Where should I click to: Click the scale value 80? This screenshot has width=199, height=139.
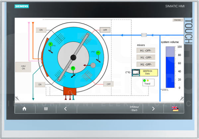[x=179, y=55]
